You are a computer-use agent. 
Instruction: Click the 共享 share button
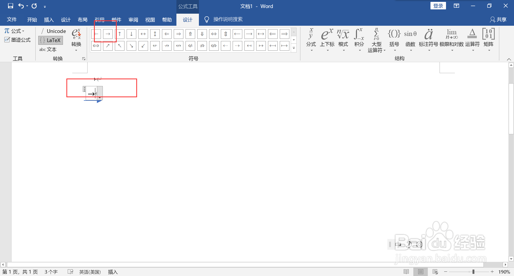coord(498,20)
